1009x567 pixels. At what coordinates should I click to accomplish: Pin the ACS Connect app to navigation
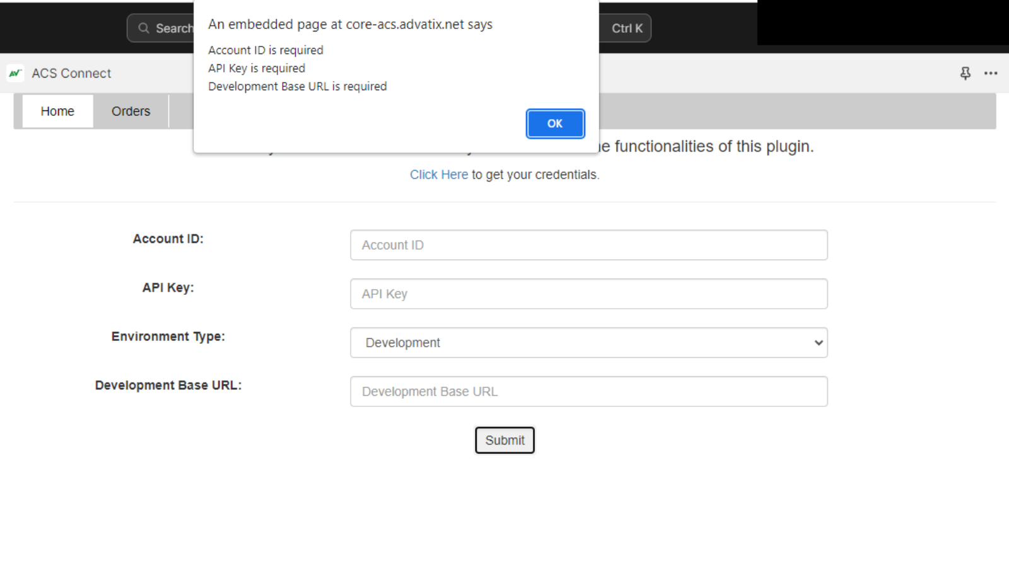(965, 73)
